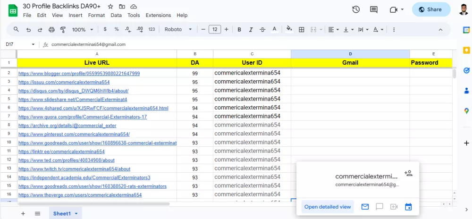The image size is (472, 219).
Task: Open Google Keep in side panel
Action: [x=466, y=50]
